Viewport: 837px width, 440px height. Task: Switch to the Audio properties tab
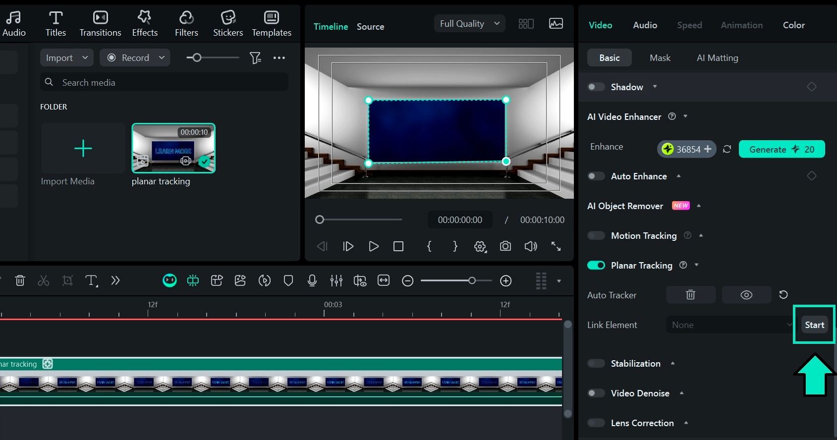click(x=645, y=25)
